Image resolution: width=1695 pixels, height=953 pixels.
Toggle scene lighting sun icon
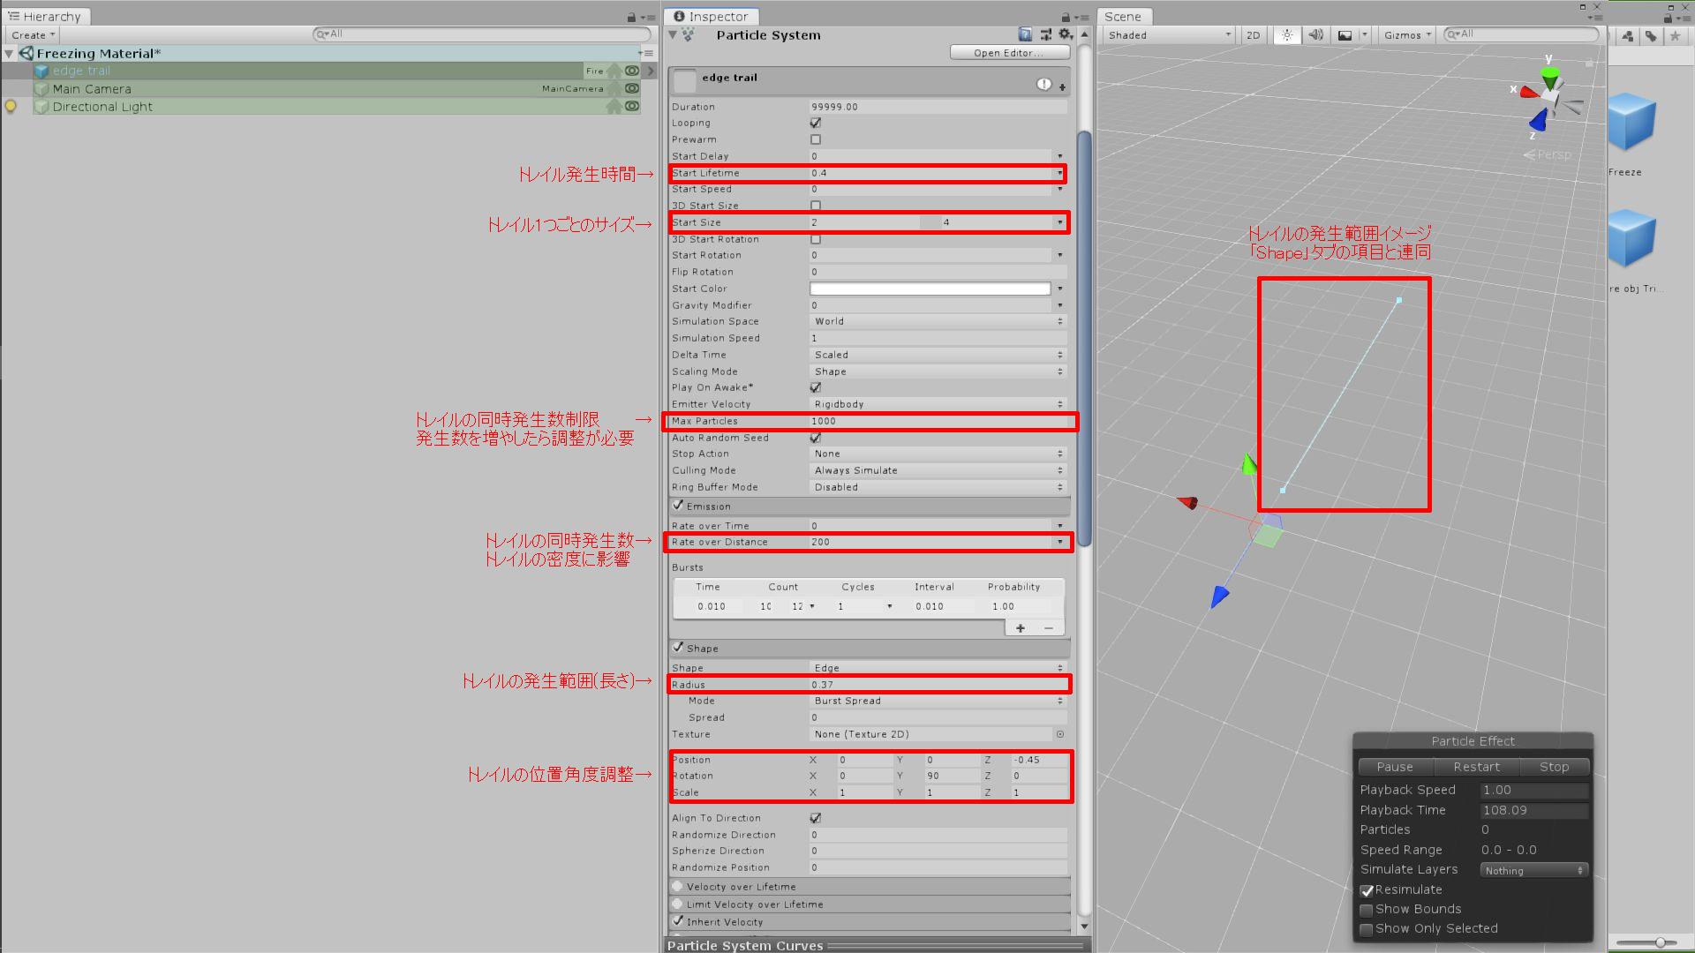click(1287, 35)
